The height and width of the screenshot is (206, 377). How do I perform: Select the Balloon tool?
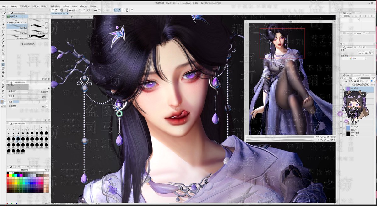click(x=3, y=94)
